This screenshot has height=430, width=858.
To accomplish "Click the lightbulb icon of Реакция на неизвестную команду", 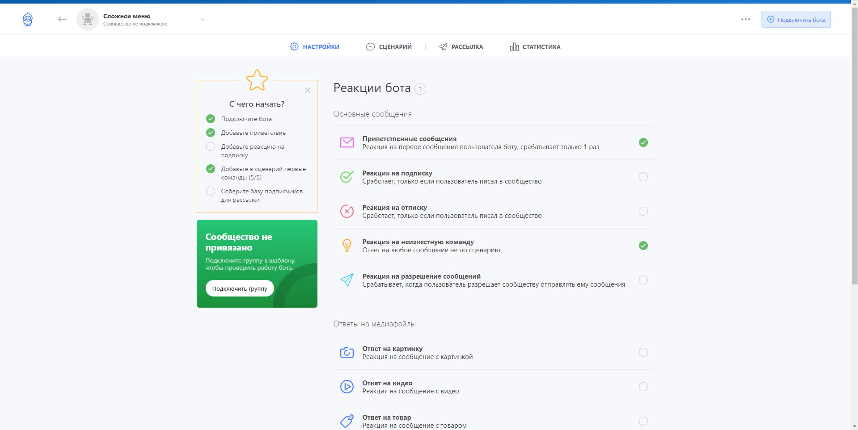I will coord(347,246).
